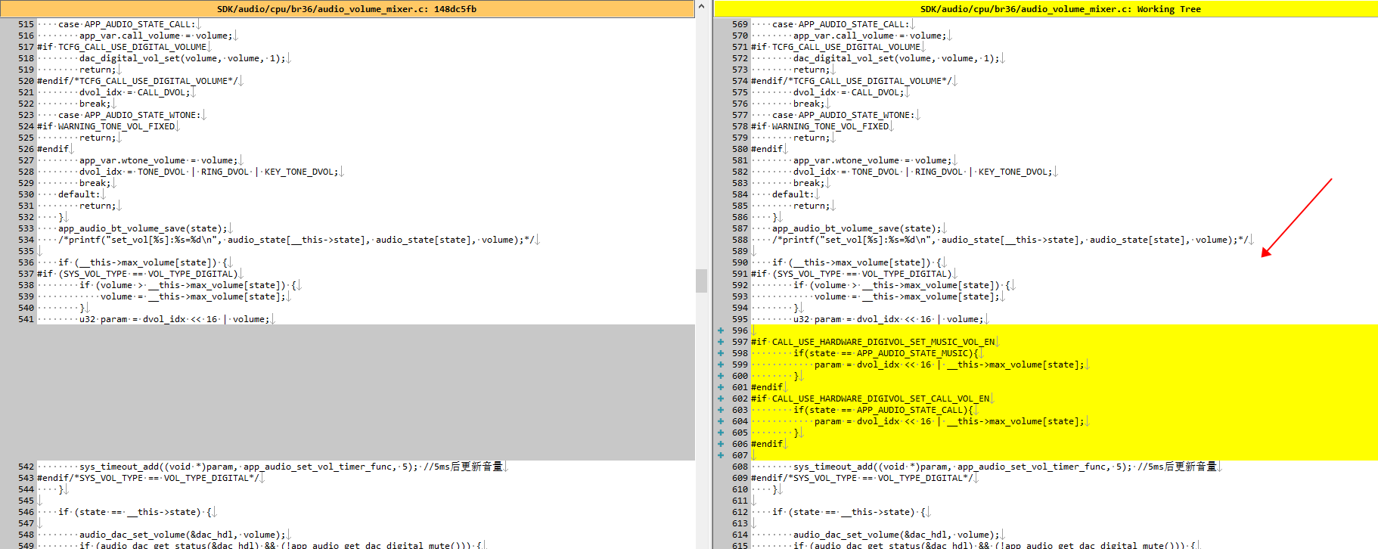Click line 587 app_audio_bt_volume_save in right pane
The height and width of the screenshot is (549, 1378).
[x=856, y=228]
